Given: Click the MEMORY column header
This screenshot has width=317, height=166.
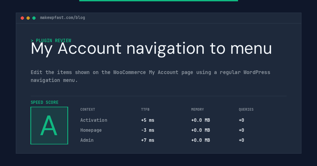Looking at the screenshot, I should pos(198,109).
